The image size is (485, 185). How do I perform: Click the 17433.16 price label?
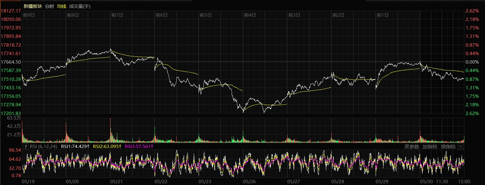coord(11,88)
